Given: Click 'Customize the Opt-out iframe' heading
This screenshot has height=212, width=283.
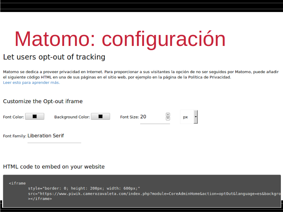Looking at the screenshot, I should pos(43,101).
